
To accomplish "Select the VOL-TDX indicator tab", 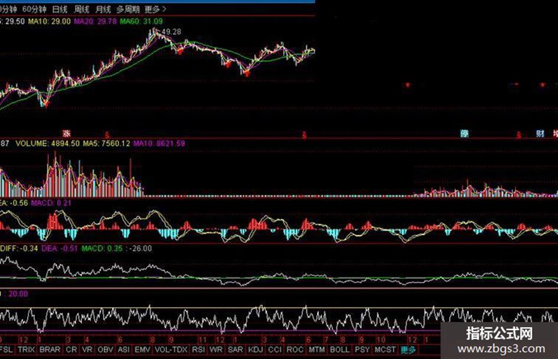I will (171, 350).
